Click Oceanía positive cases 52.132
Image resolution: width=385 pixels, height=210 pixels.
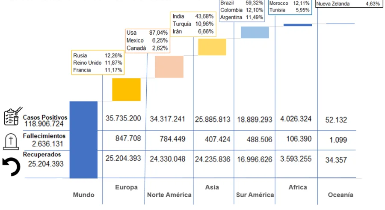point(336,120)
